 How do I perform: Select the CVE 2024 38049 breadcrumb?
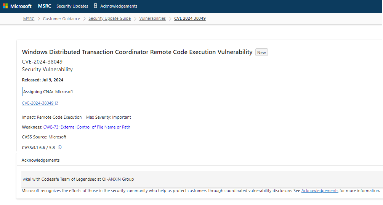click(x=190, y=19)
